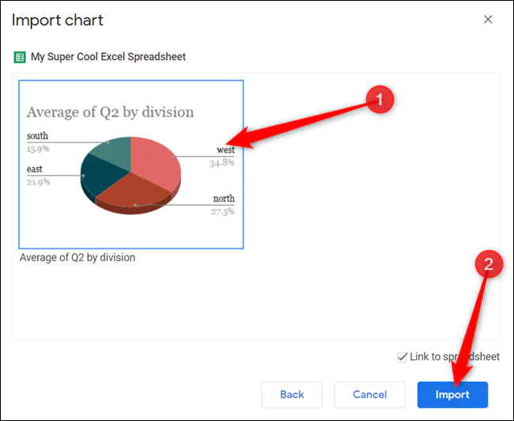Click the red number 1 annotation marker
The height and width of the screenshot is (421, 514).
click(379, 101)
